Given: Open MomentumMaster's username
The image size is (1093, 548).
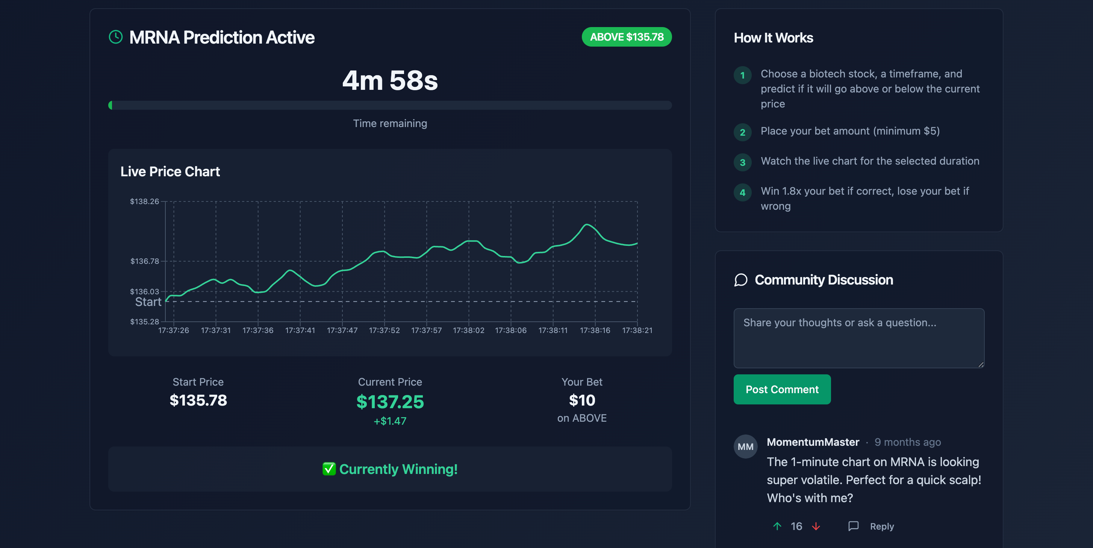Looking at the screenshot, I should tap(813, 442).
